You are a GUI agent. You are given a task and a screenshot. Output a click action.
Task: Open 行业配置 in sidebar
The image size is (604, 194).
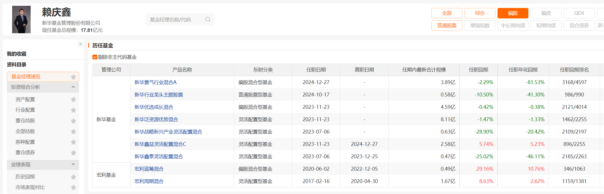[25, 110]
